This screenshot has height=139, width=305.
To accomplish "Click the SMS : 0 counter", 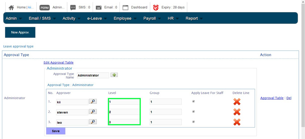I will point(84,7).
